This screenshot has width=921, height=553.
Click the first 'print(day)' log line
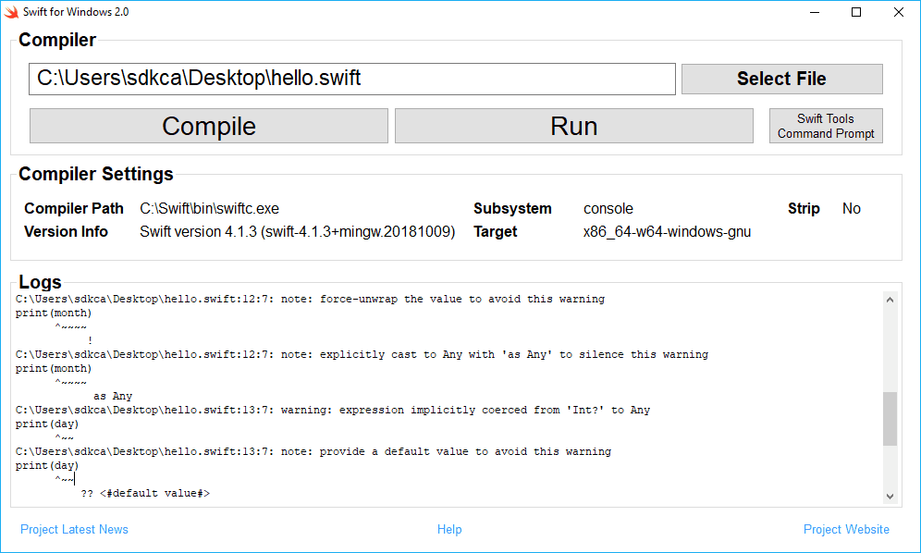point(47,424)
